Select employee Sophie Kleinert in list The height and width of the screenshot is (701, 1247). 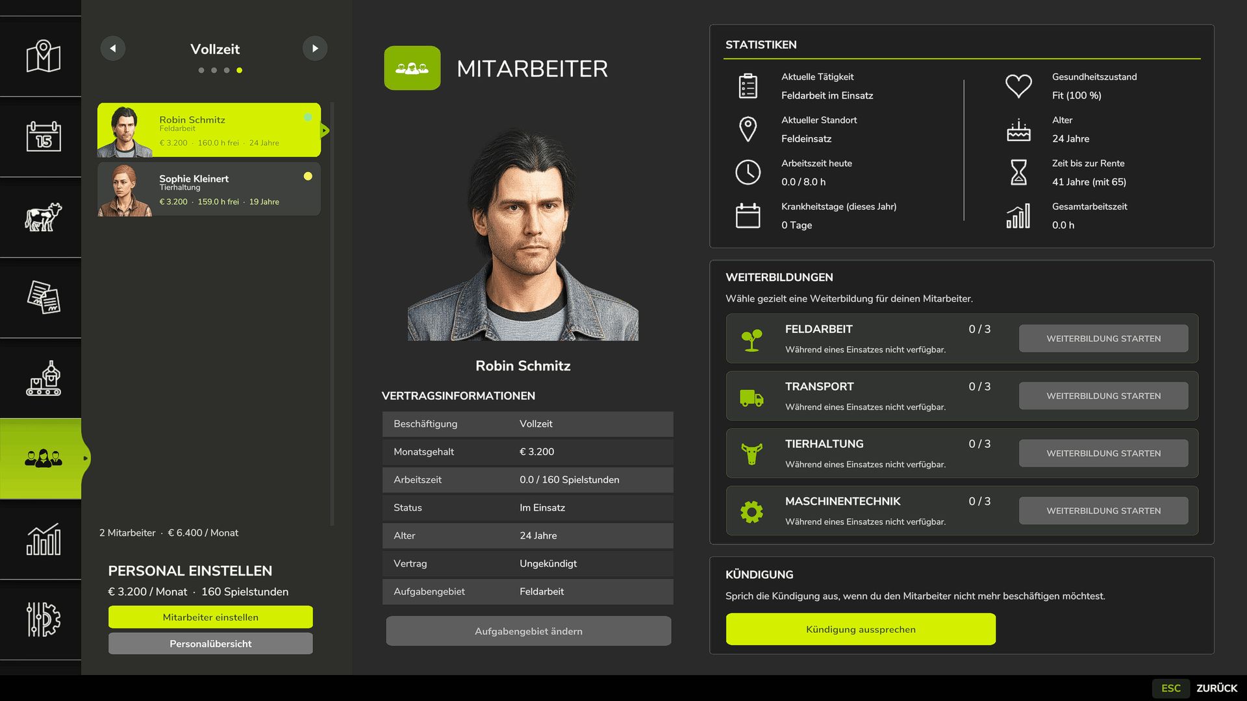click(209, 189)
